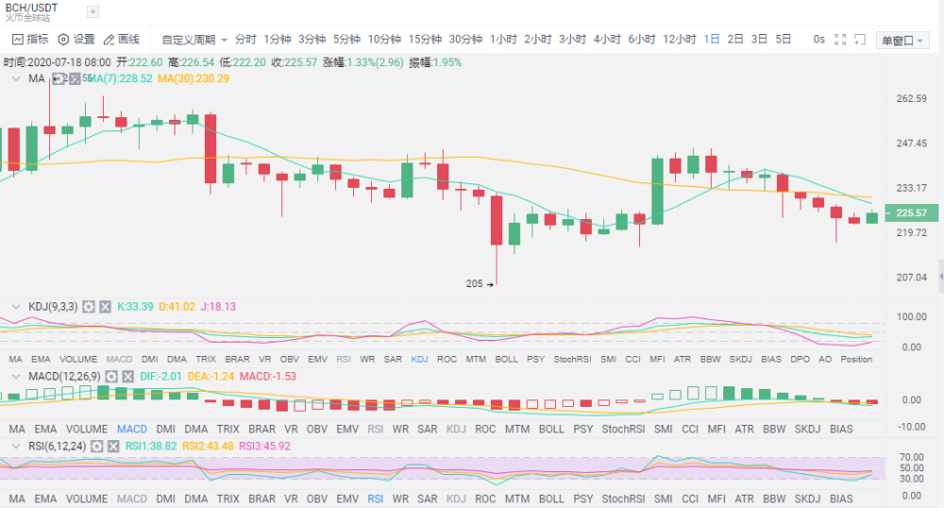The image size is (944, 508).
Task: Click the green 225.57 current price label
Action: coord(912,213)
